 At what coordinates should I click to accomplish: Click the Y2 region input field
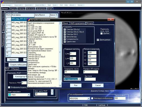92,64
